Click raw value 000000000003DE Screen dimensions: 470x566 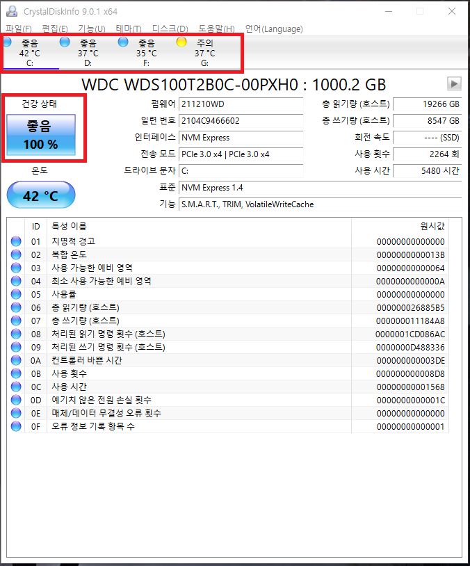coord(410,361)
